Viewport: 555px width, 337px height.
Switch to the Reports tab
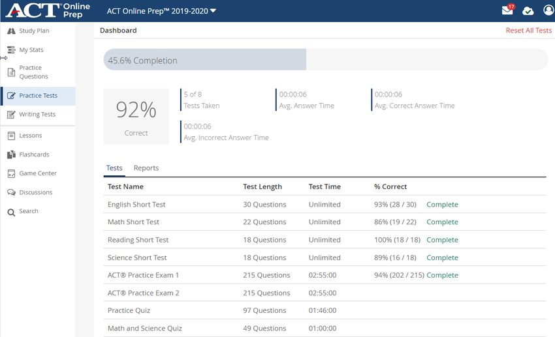[x=146, y=168]
